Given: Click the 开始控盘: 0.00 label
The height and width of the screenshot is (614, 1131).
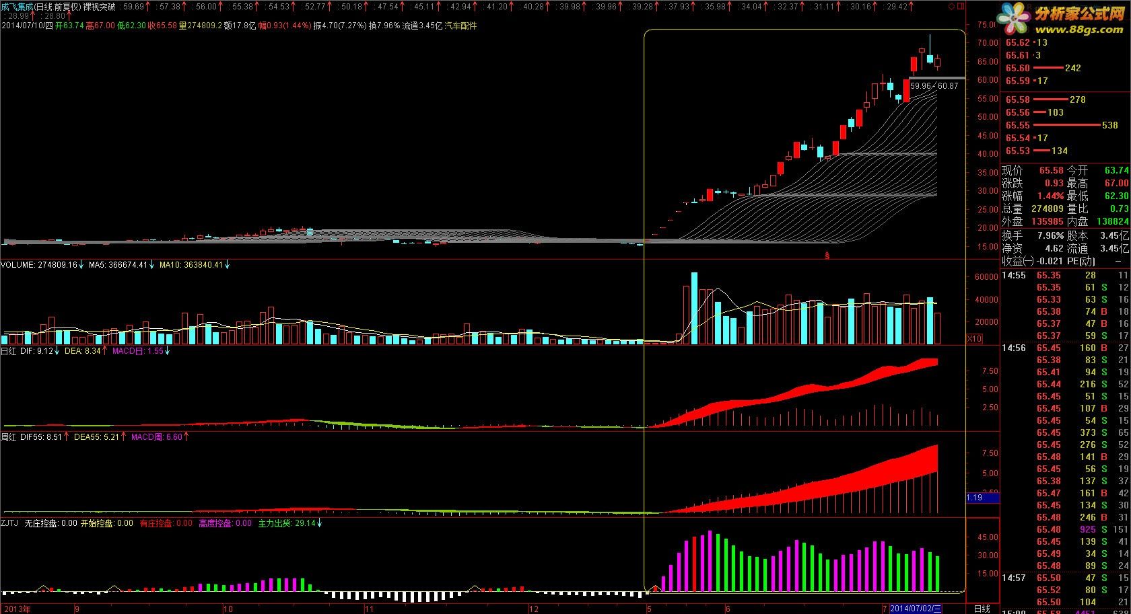Looking at the screenshot, I should (x=106, y=523).
